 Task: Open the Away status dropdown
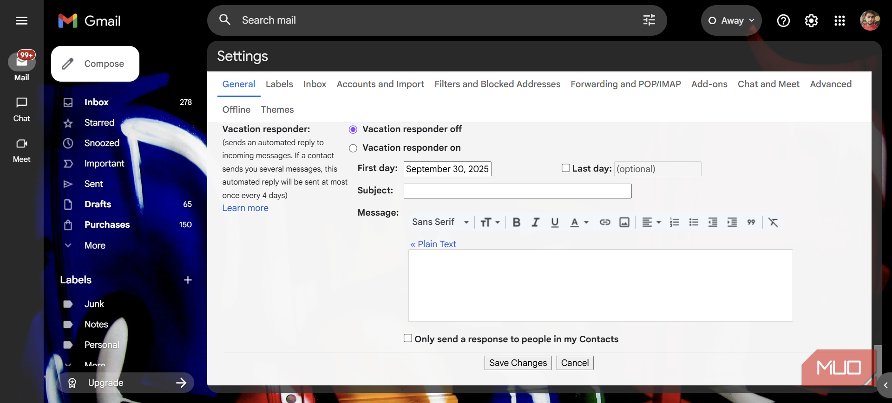click(731, 20)
